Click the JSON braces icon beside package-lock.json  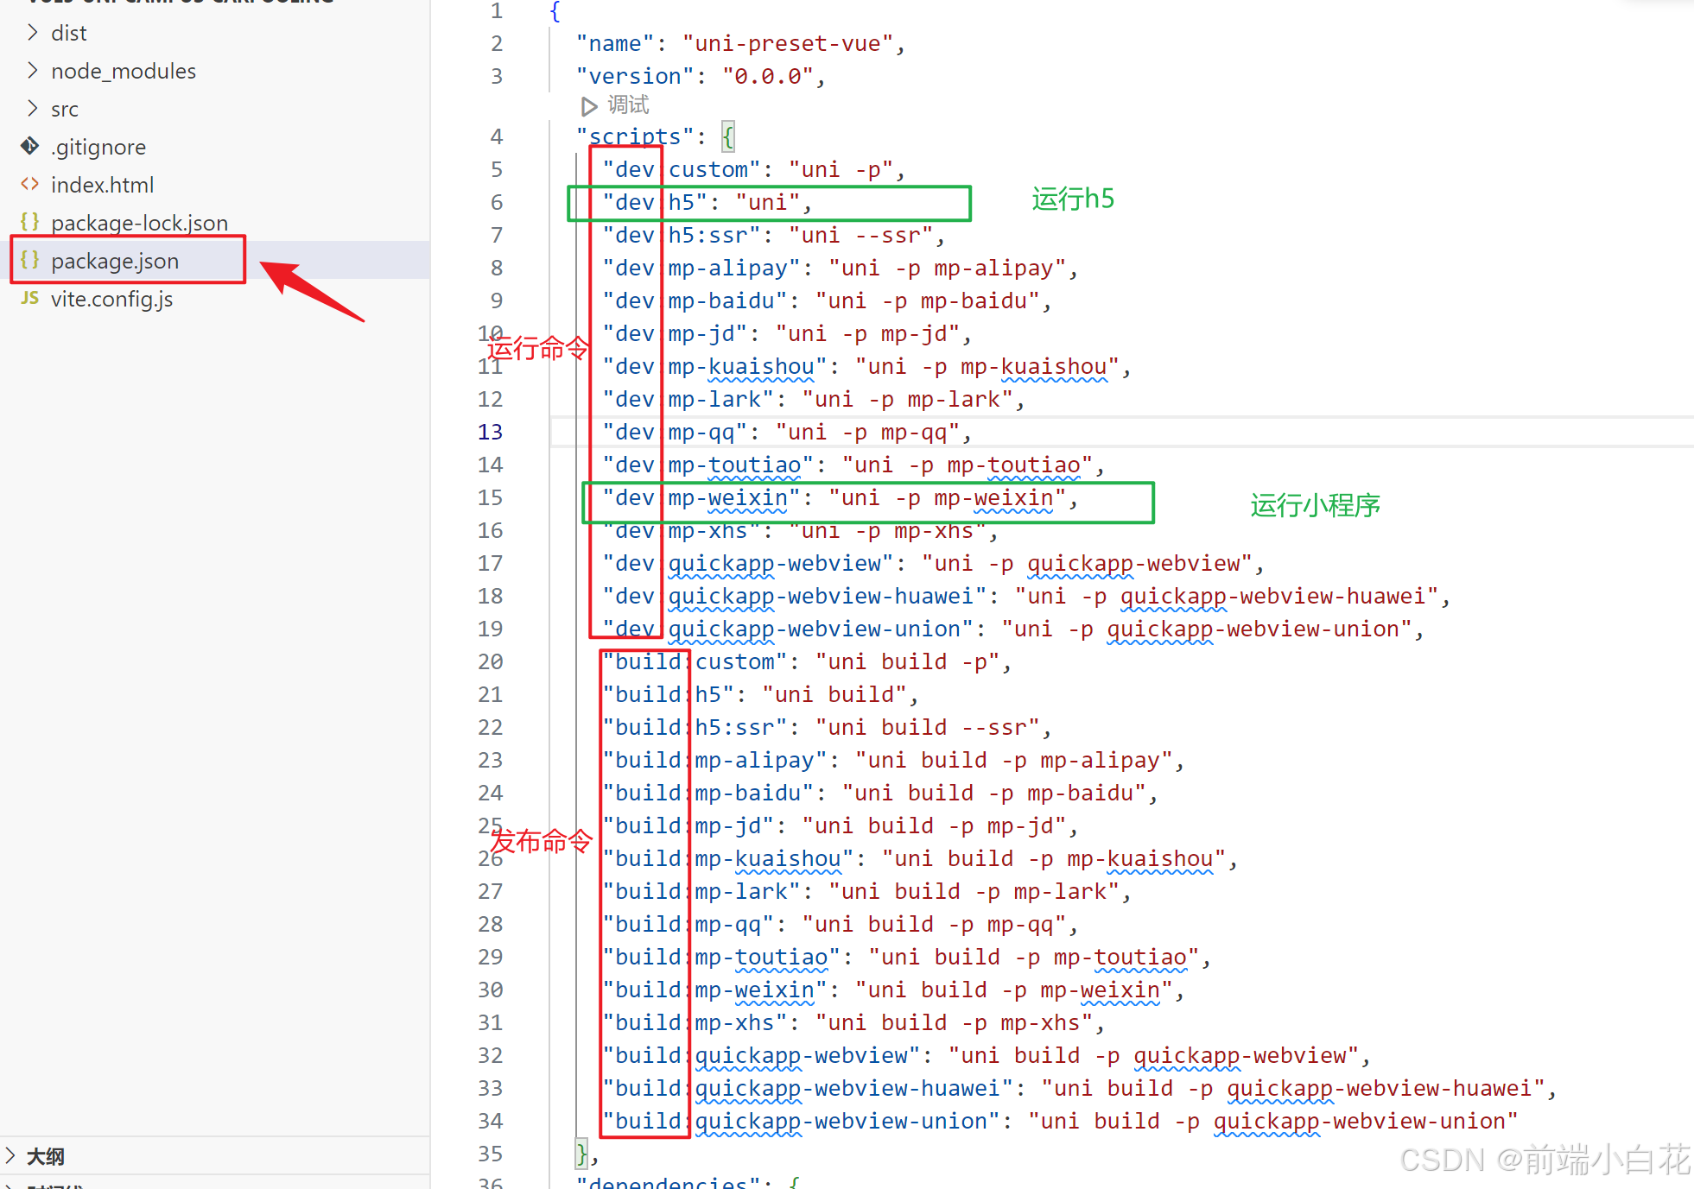pos(30,222)
